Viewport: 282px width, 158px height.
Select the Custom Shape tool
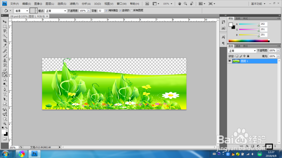(5, 104)
